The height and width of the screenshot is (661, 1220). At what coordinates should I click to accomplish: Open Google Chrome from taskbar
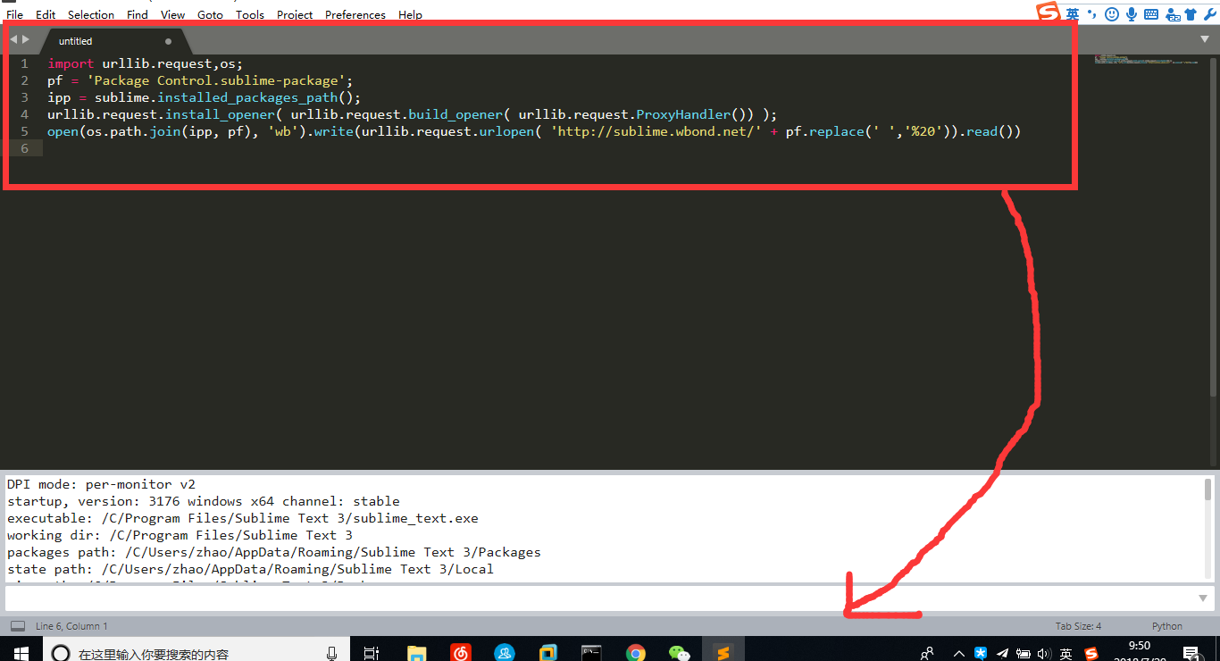pos(635,653)
